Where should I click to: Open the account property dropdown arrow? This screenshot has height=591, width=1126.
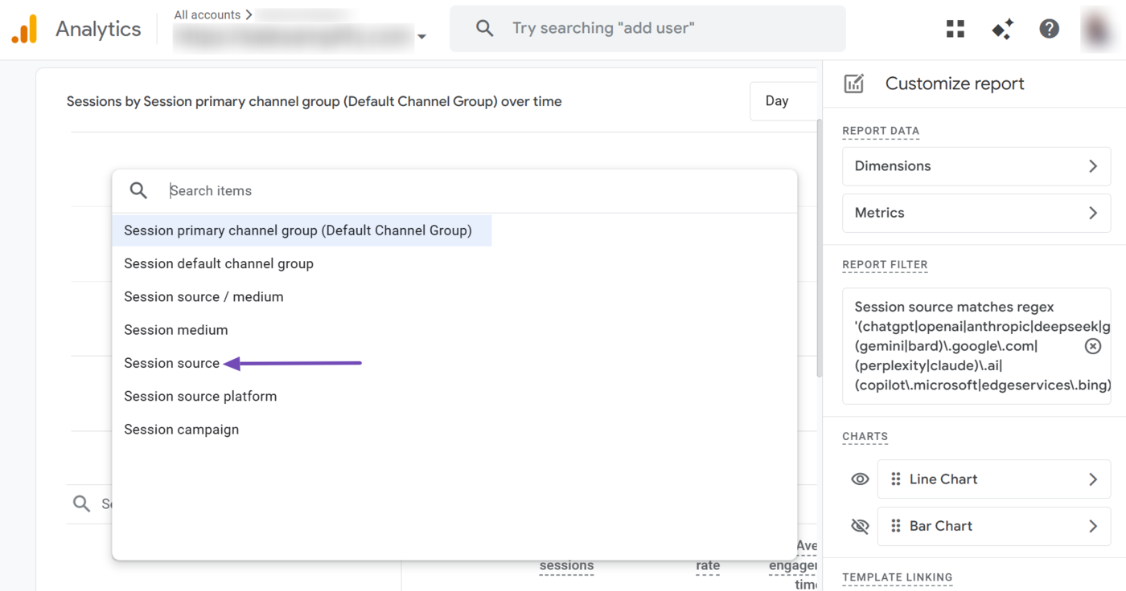(421, 37)
